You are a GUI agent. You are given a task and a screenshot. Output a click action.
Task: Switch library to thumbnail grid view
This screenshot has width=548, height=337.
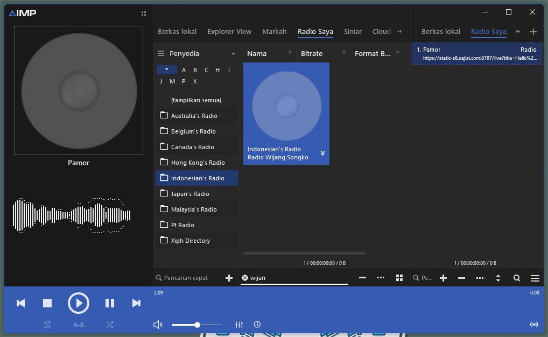[399, 278]
